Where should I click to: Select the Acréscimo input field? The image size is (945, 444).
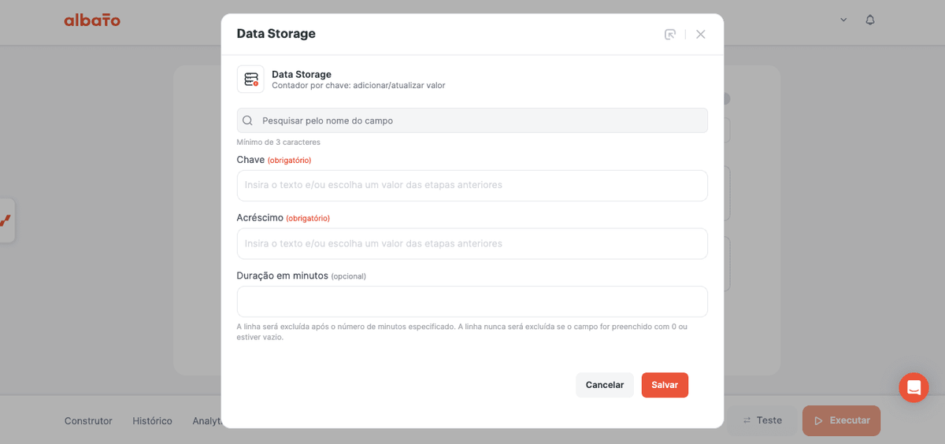point(472,243)
